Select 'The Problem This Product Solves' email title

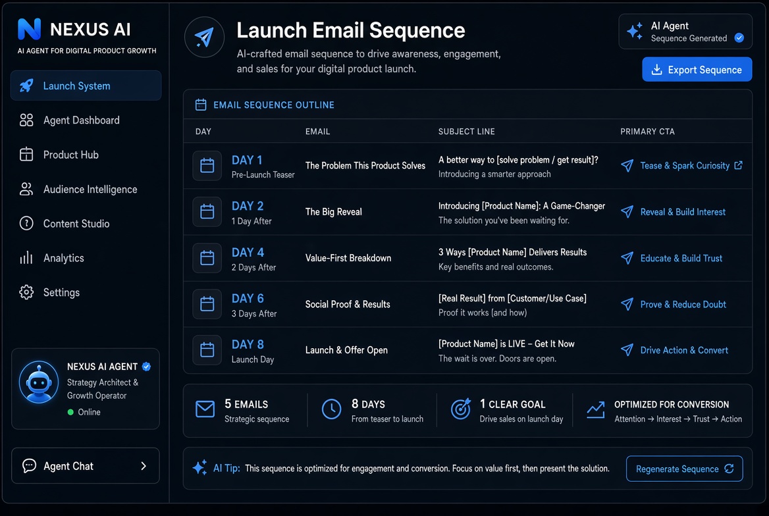pyautogui.click(x=365, y=166)
